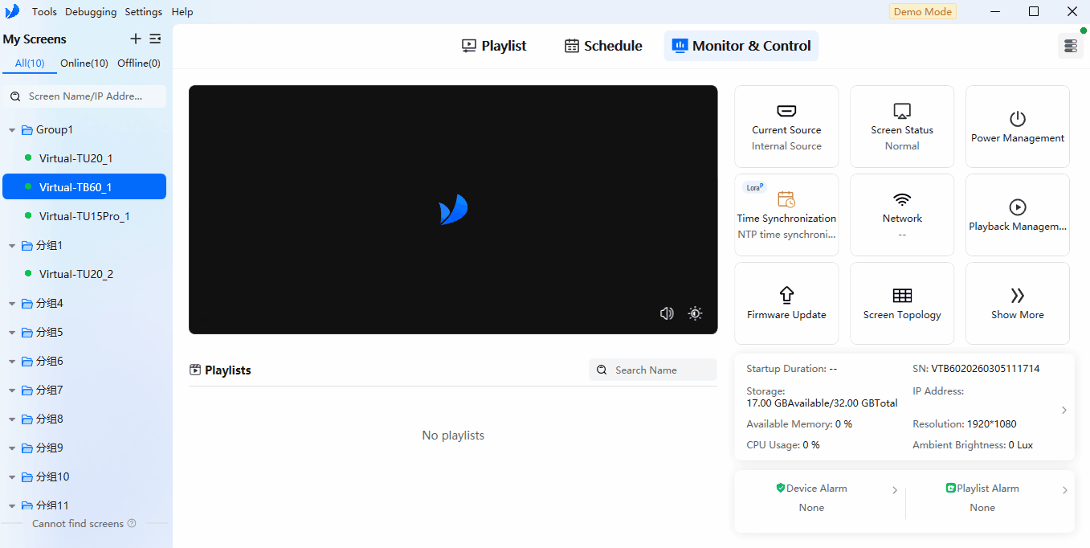Image resolution: width=1090 pixels, height=548 pixels.
Task: Add a new screen with plus icon
Action: point(136,39)
